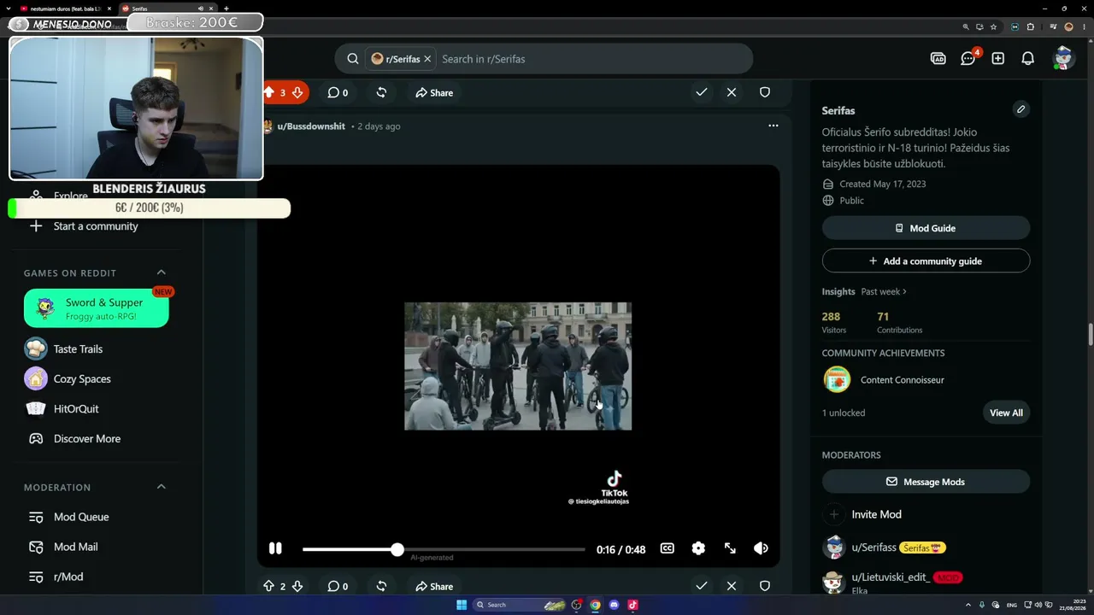Image resolution: width=1094 pixels, height=615 pixels.
Task: Pause the video in the Bussdownshit post
Action: pyautogui.click(x=275, y=548)
